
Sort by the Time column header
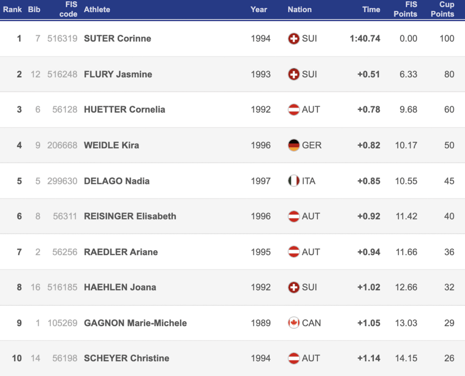371,10
